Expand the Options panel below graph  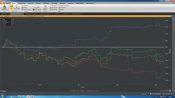3,91
